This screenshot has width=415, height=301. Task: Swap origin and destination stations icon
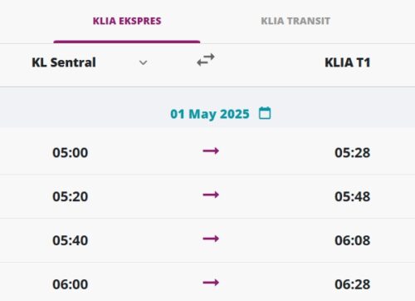point(206,60)
